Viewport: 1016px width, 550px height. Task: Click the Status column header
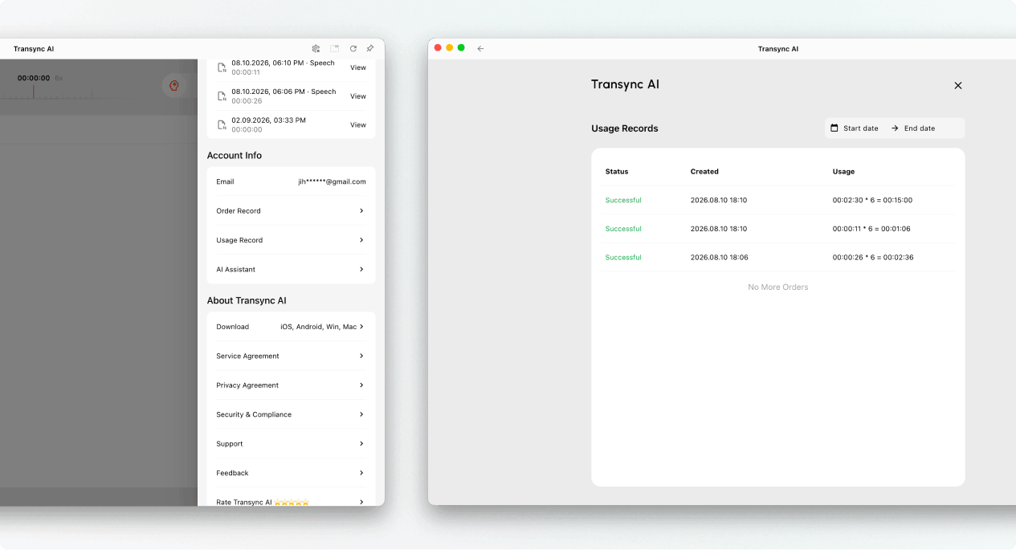pyautogui.click(x=617, y=172)
